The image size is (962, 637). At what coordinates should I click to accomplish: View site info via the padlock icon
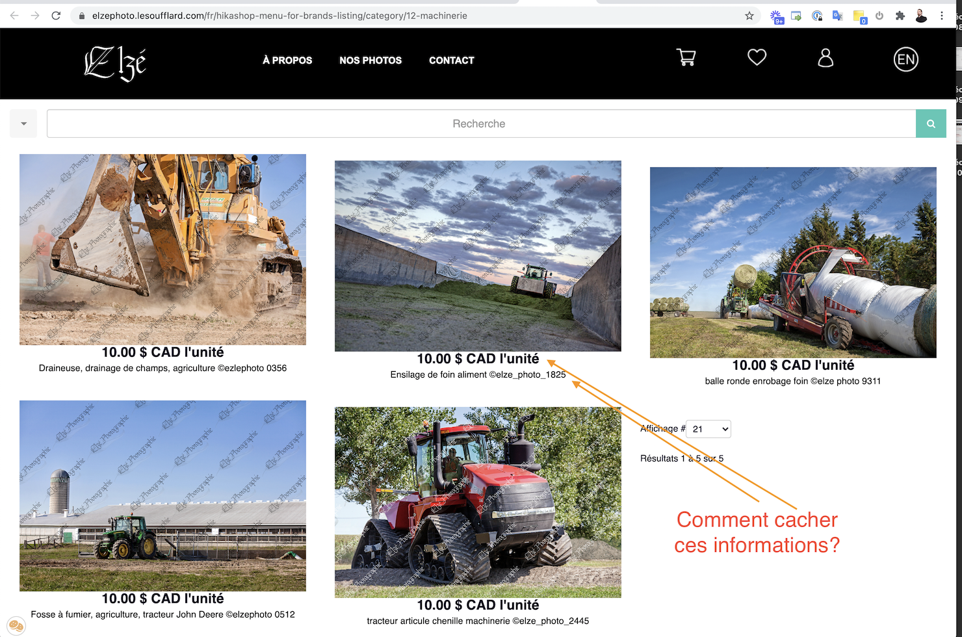point(82,16)
